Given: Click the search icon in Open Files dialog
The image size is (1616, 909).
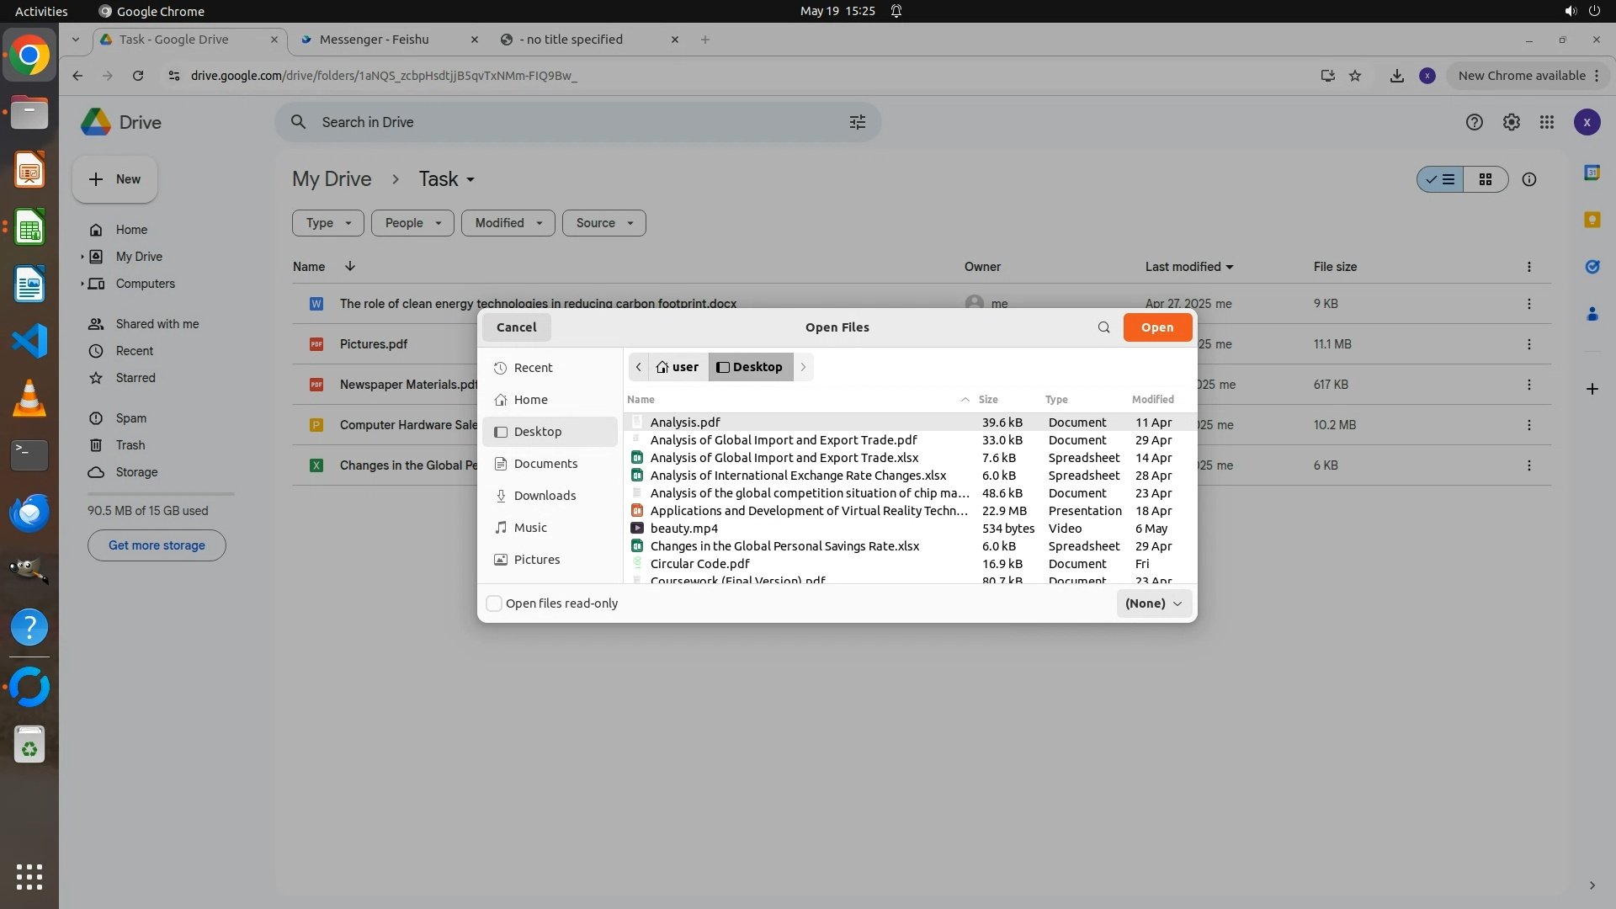Looking at the screenshot, I should [x=1103, y=327].
